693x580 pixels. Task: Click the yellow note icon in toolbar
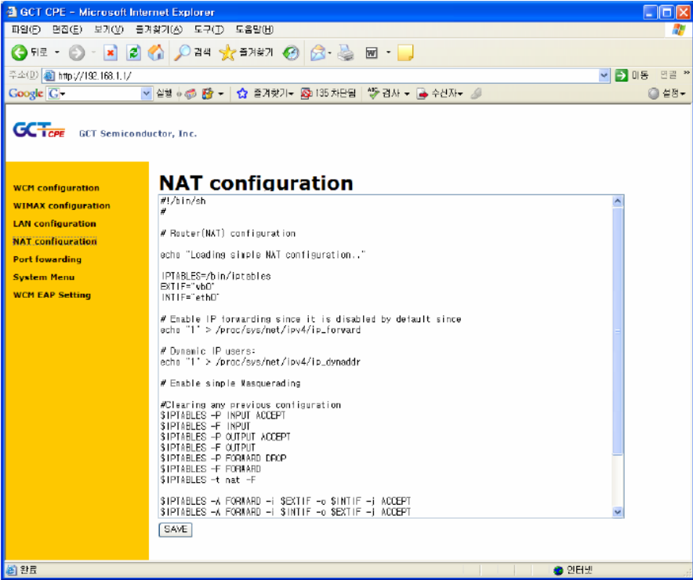[405, 53]
